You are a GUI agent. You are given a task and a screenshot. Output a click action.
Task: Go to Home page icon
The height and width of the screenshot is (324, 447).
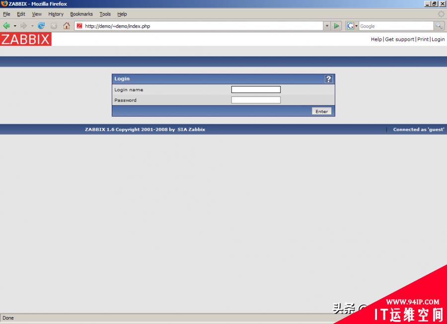pos(67,26)
